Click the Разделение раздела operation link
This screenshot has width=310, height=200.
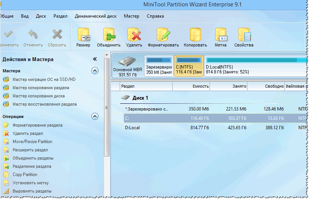[x=32, y=167]
